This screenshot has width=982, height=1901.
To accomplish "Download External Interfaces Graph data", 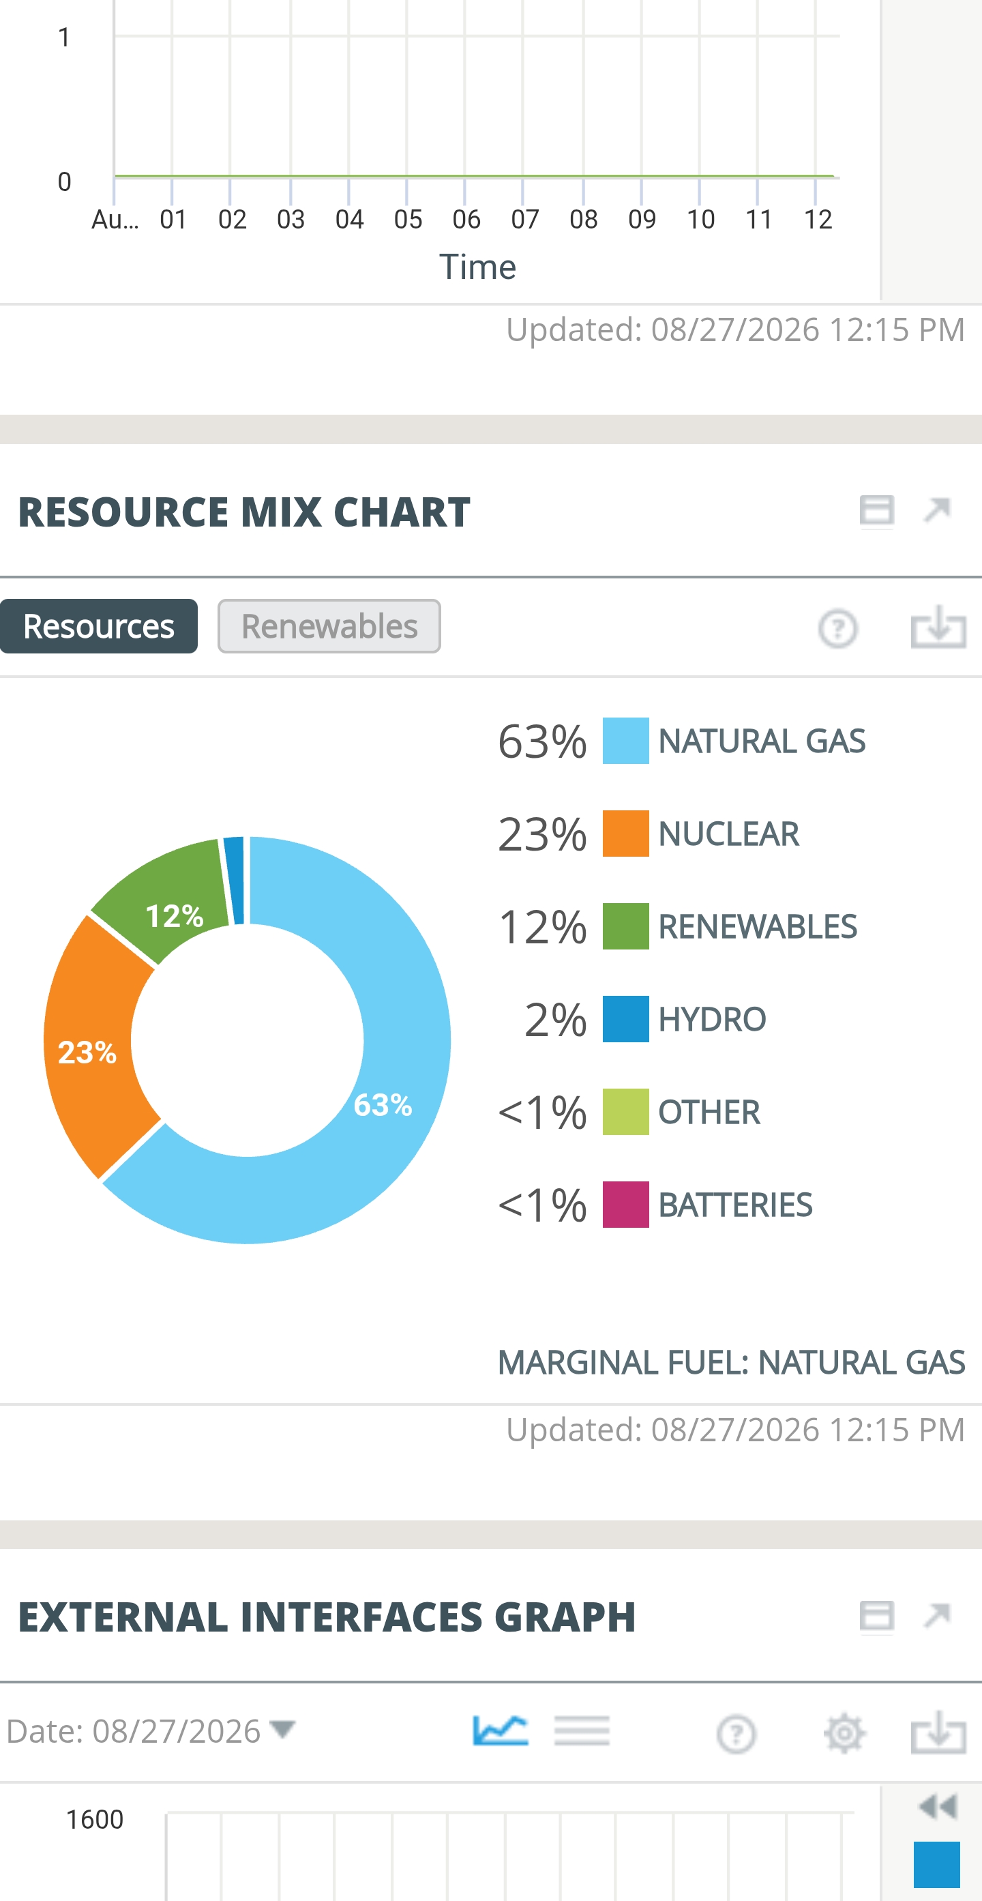I will coord(938,1732).
